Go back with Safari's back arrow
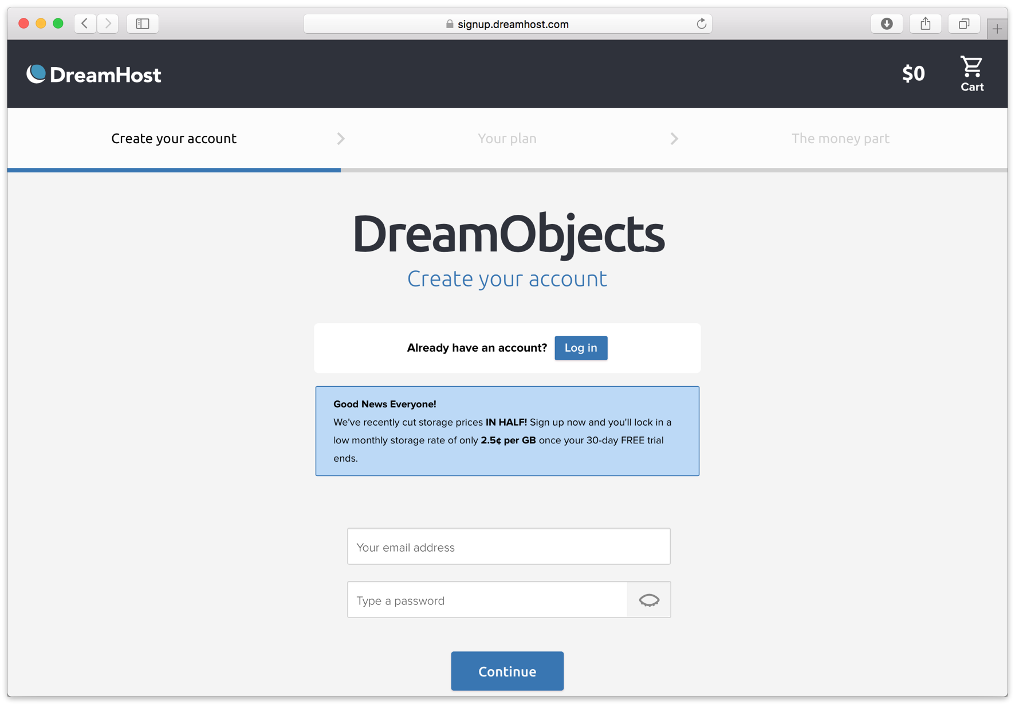 click(x=85, y=23)
